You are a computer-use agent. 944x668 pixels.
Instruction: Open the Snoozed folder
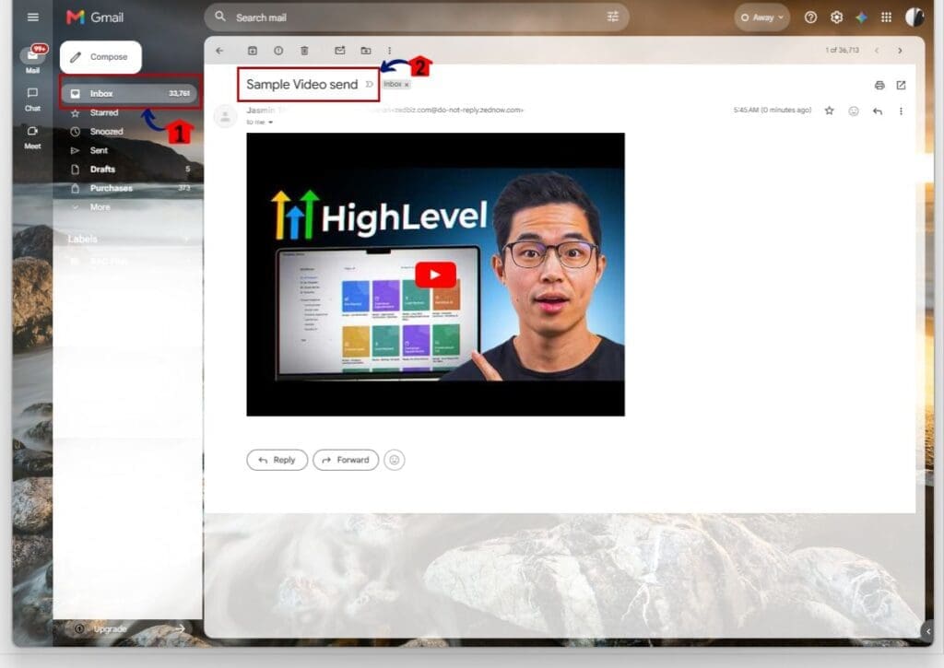(x=107, y=131)
